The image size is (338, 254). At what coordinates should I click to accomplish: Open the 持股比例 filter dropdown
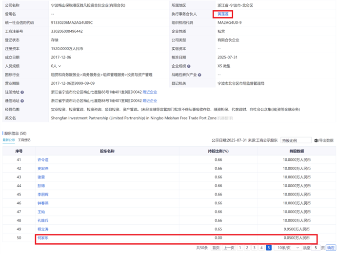[296, 140]
